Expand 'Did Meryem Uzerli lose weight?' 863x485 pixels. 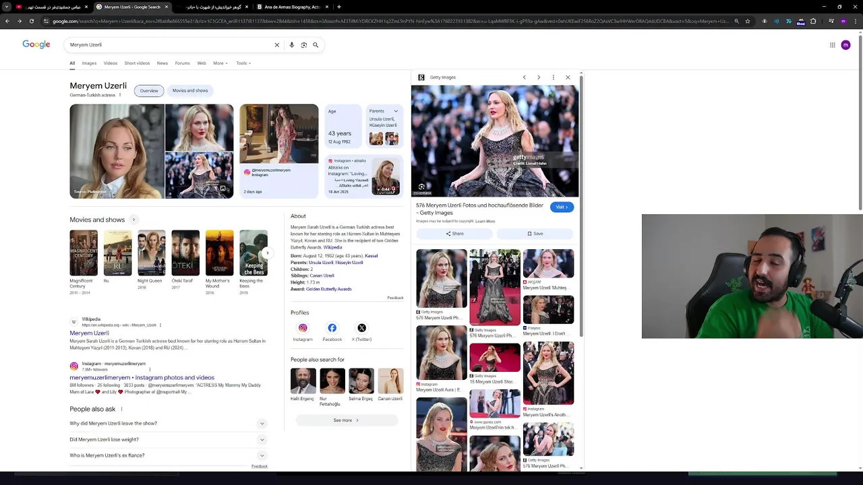[168, 440]
